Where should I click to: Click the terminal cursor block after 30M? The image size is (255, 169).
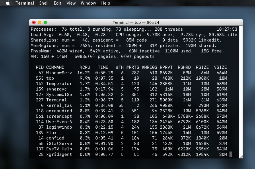(x=231, y=154)
